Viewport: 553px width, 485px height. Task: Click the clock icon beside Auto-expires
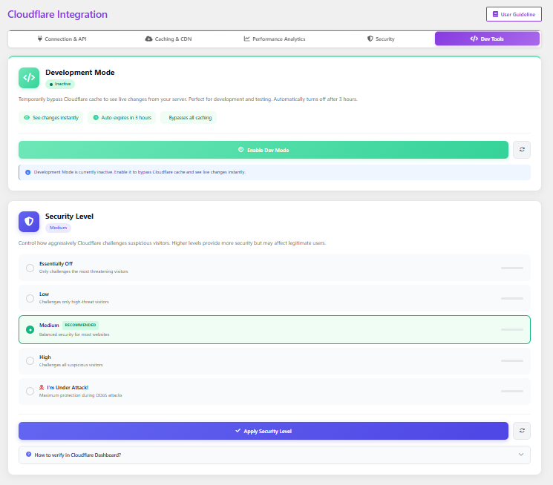pos(96,117)
